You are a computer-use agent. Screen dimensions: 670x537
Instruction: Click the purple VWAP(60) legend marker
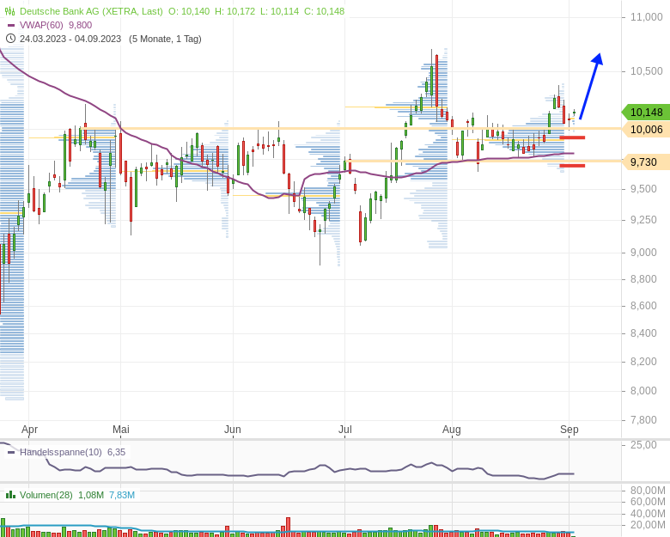11,25
